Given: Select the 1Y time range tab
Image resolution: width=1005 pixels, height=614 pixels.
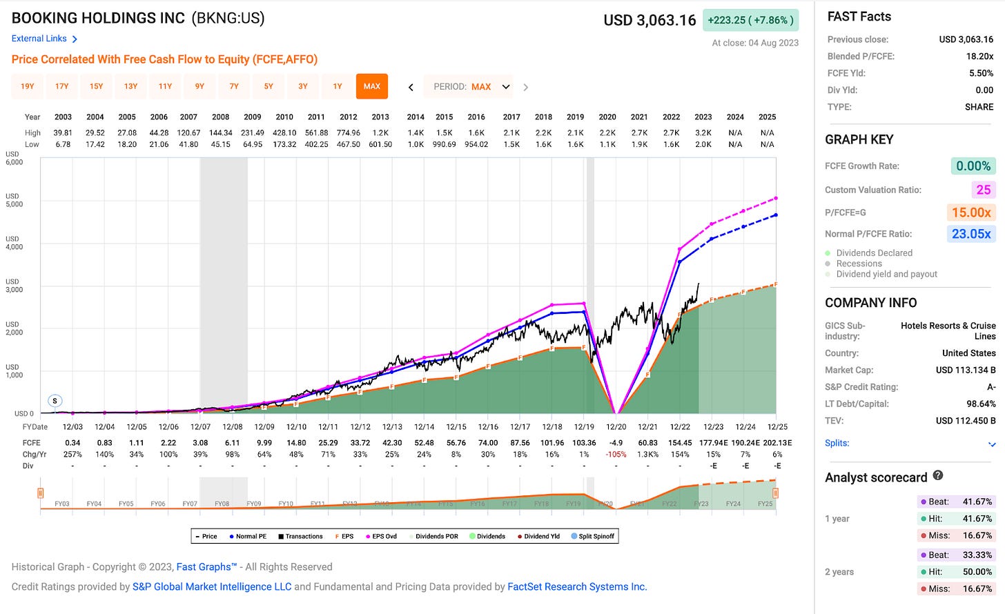Looking at the screenshot, I should pos(338,86).
